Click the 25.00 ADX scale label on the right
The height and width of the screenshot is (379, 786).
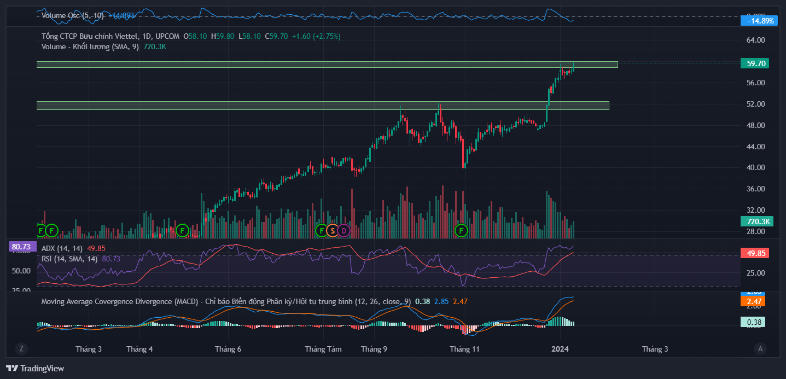pyautogui.click(x=755, y=273)
